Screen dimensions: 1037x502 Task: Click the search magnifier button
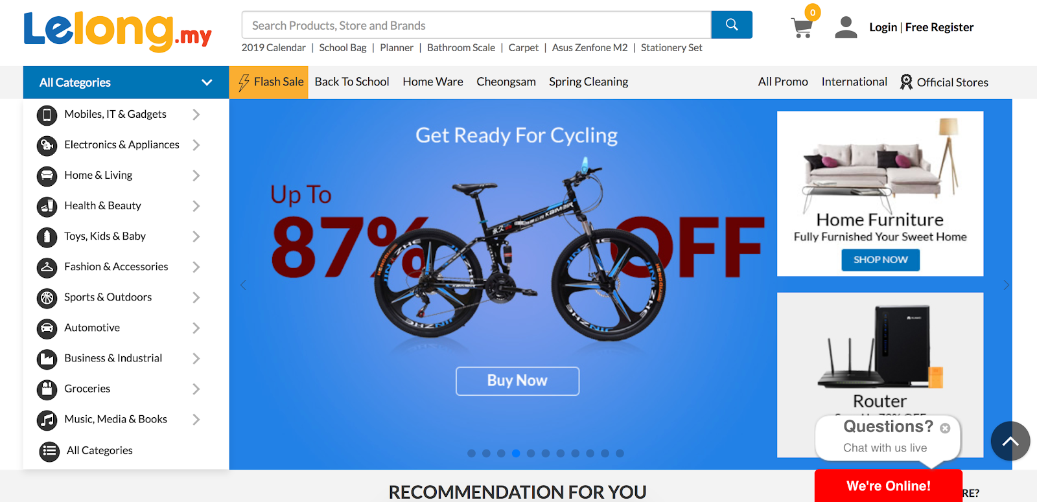coord(732,25)
